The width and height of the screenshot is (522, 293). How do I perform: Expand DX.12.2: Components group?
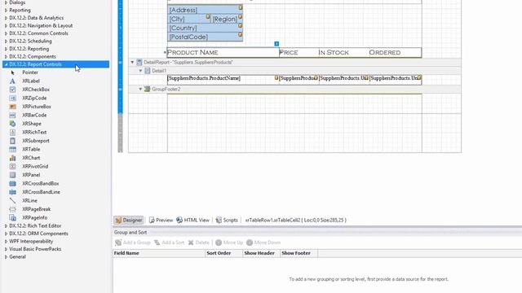7,57
